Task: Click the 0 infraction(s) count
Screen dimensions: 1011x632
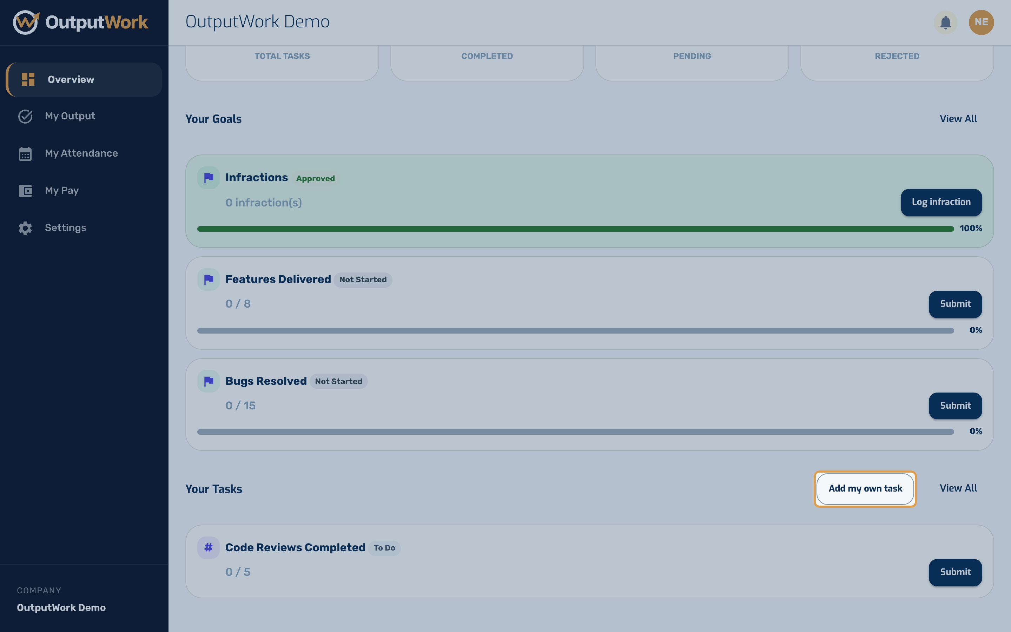Action: (x=263, y=203)
